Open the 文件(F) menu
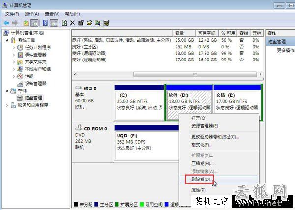The height and width of the screenshot is (210, 295). (x=12, y=14)
